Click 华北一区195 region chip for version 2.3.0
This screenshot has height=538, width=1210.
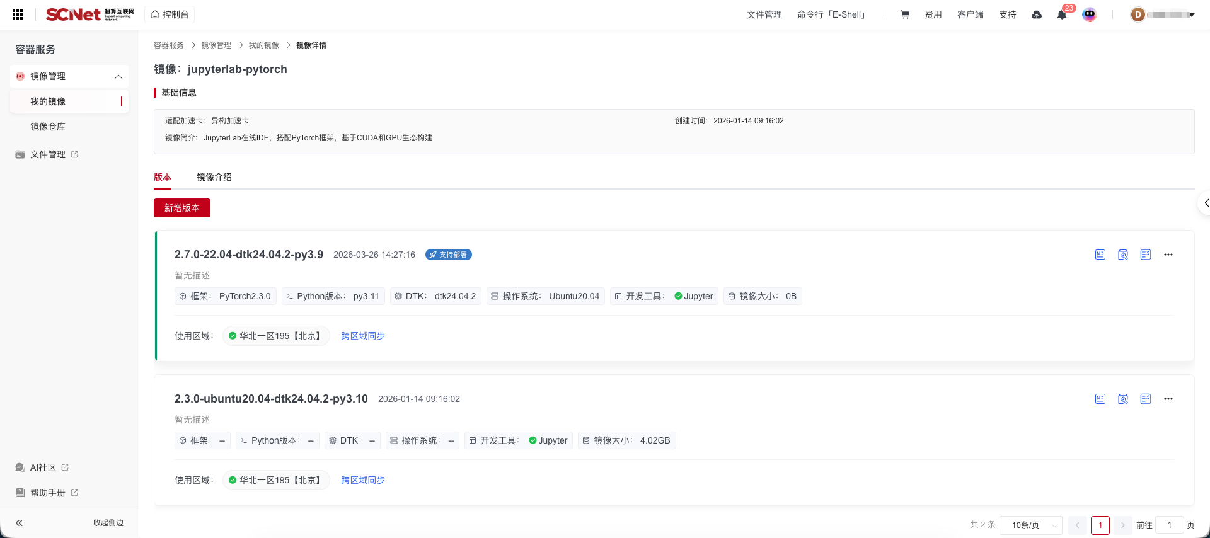pos(276,480)
